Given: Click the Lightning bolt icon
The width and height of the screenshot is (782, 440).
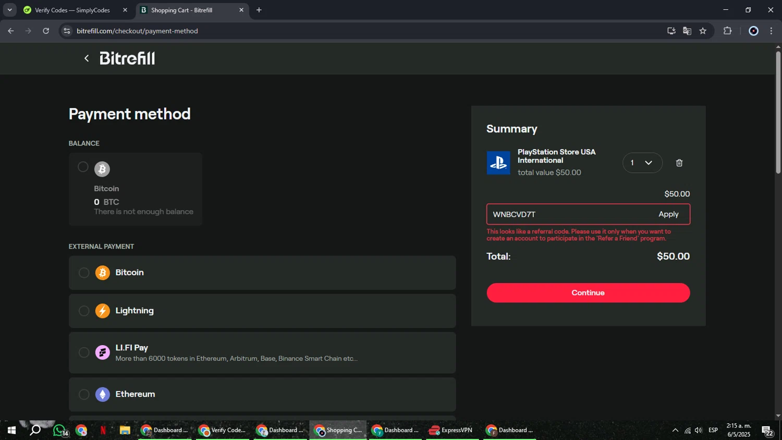Looking at the screenshot, I should [x=103, y=311].
